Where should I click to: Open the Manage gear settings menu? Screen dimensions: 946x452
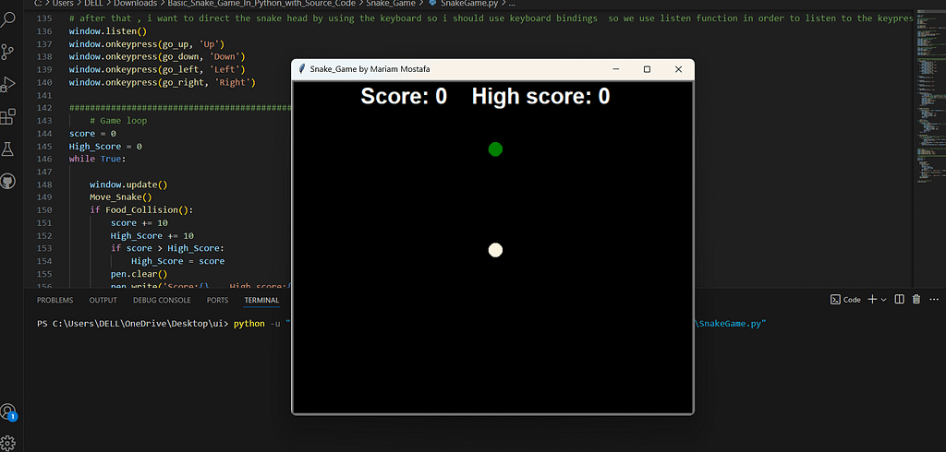(7, 443)
